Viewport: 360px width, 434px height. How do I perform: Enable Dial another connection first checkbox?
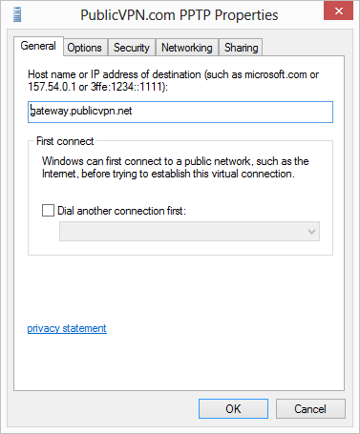click(48, 211)
